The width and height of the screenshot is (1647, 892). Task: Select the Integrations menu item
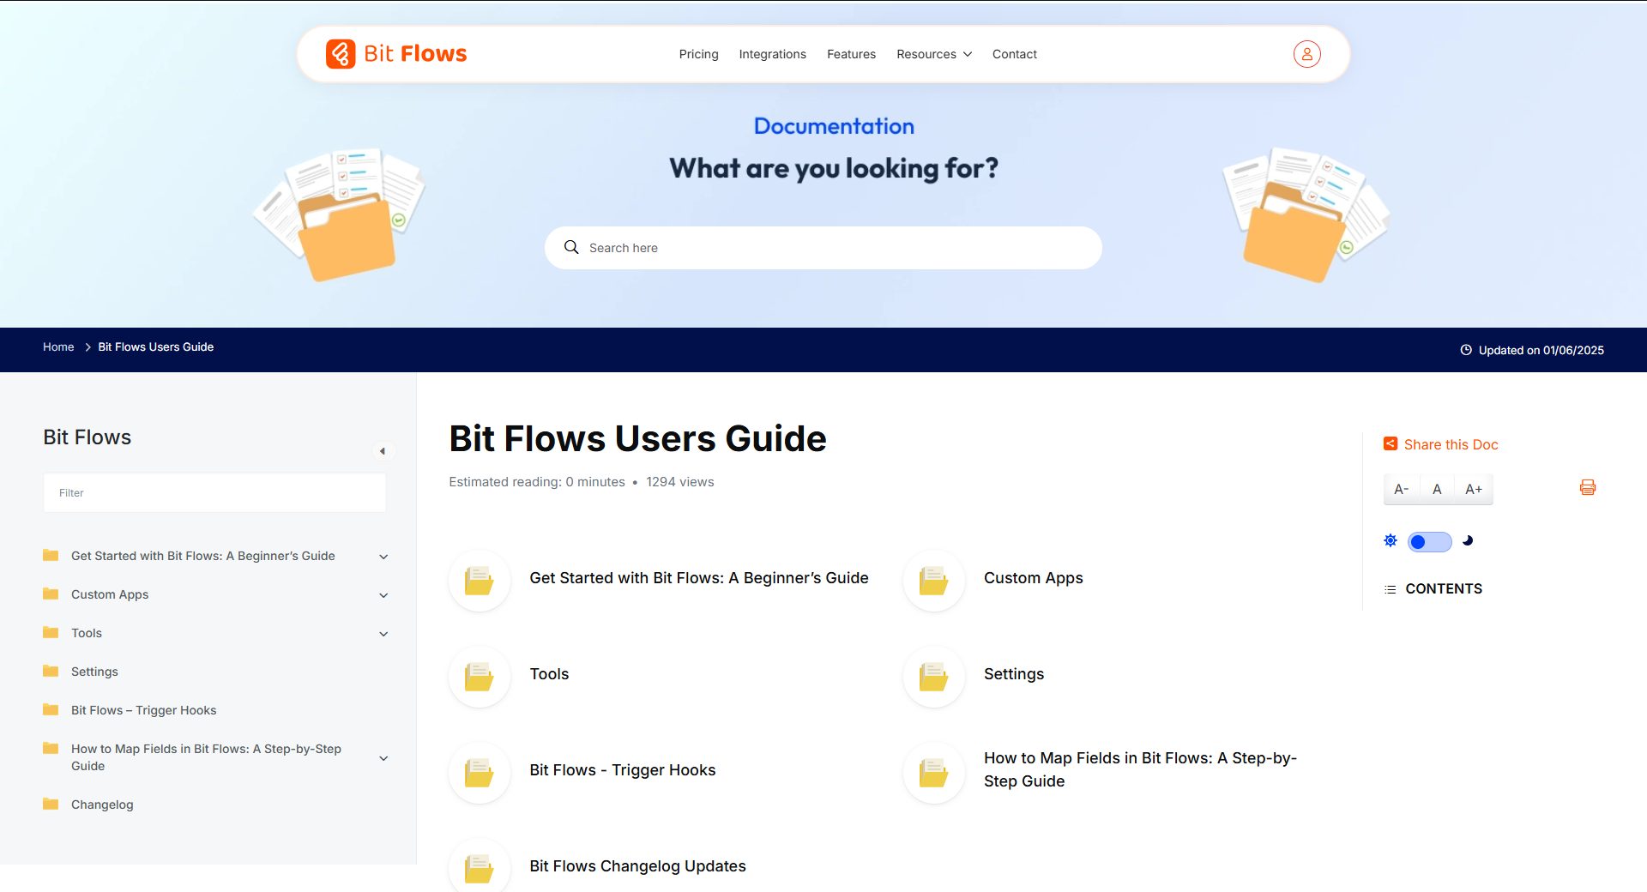pos(772,54)
